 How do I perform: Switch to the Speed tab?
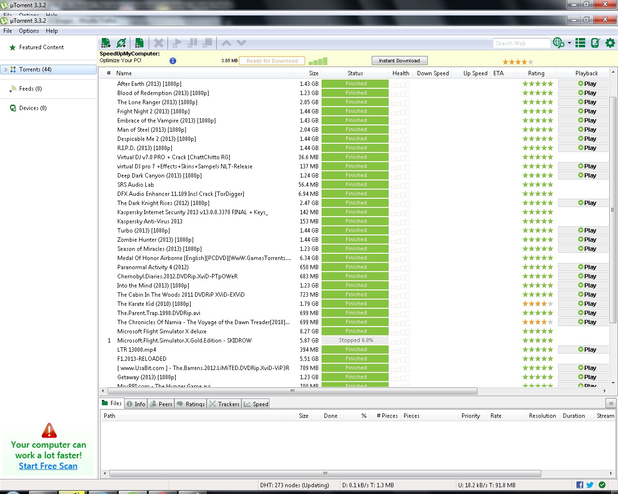256,404
